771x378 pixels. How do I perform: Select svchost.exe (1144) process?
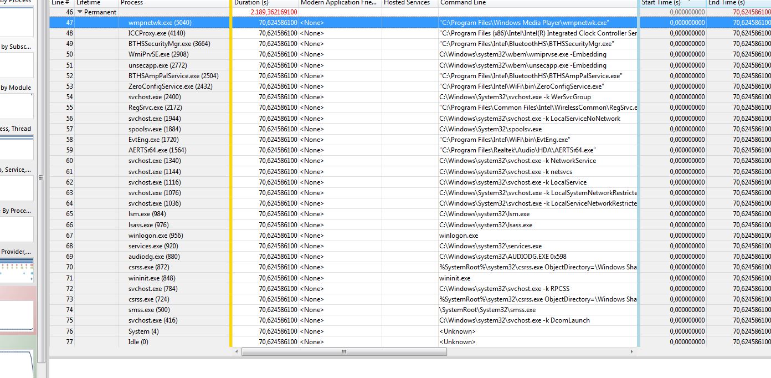click(x=155, y=172)
